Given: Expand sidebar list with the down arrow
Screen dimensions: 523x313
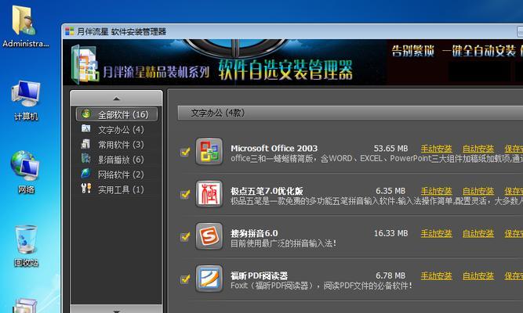Looking at the screenshot, I should 116,310.
